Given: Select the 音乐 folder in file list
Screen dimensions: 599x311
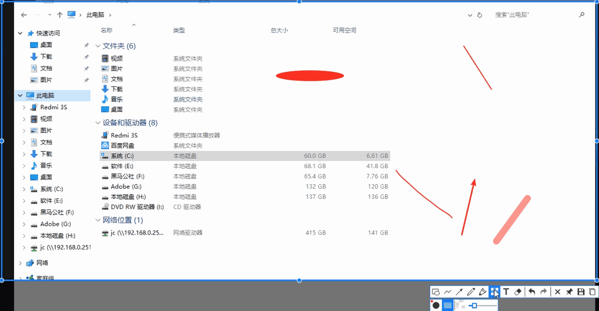Looking at the screenshot, I should [117, 99].
